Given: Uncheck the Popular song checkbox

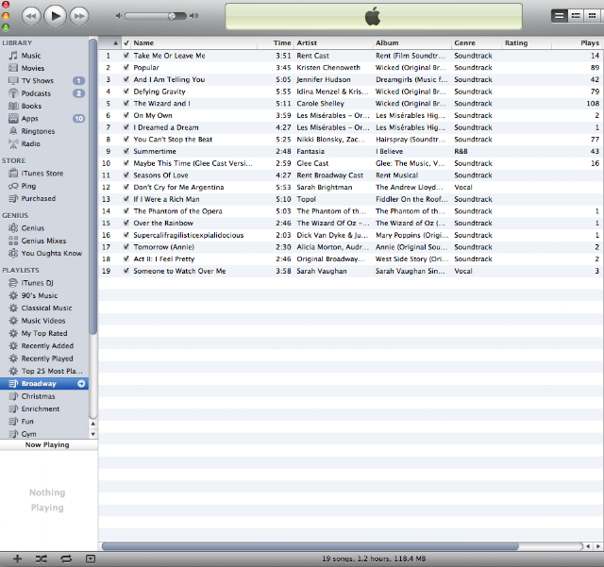Looking at the screenshot, I should [x=126, y=67].
